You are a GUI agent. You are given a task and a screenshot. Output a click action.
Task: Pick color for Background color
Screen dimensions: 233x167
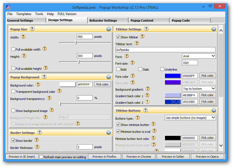102,84
